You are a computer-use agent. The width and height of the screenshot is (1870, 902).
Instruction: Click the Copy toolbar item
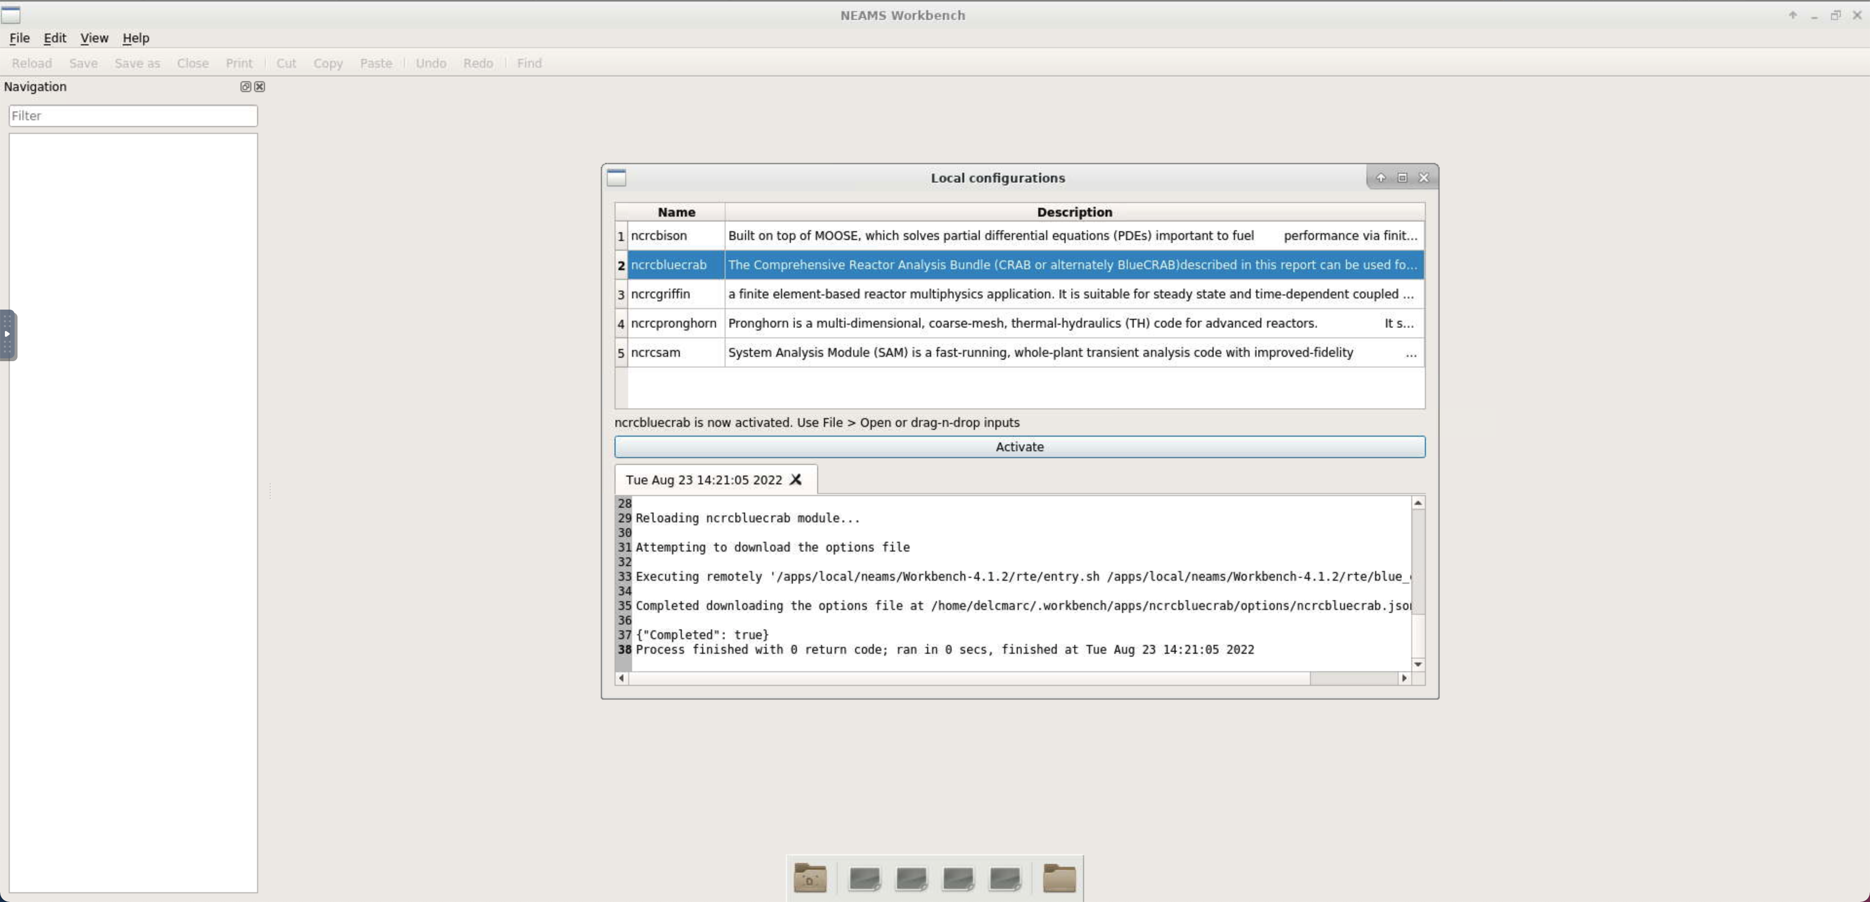pyautogui.click(x=328, y=63)
